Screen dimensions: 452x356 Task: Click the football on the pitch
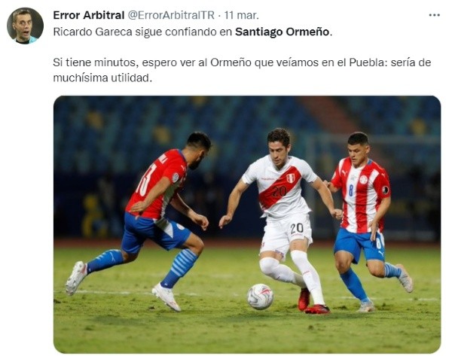tap(260, 297)
